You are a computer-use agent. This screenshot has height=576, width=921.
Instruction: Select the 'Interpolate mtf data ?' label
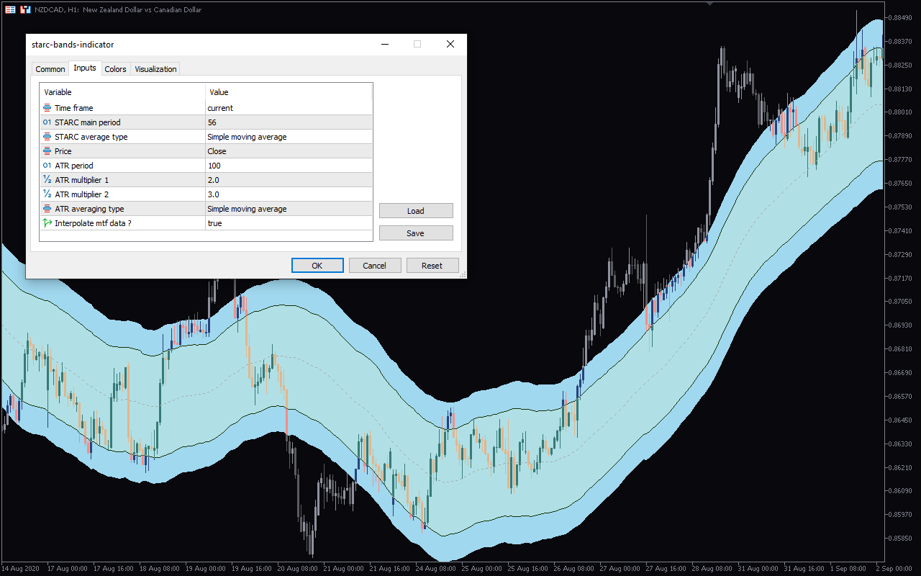coord(92,223)
